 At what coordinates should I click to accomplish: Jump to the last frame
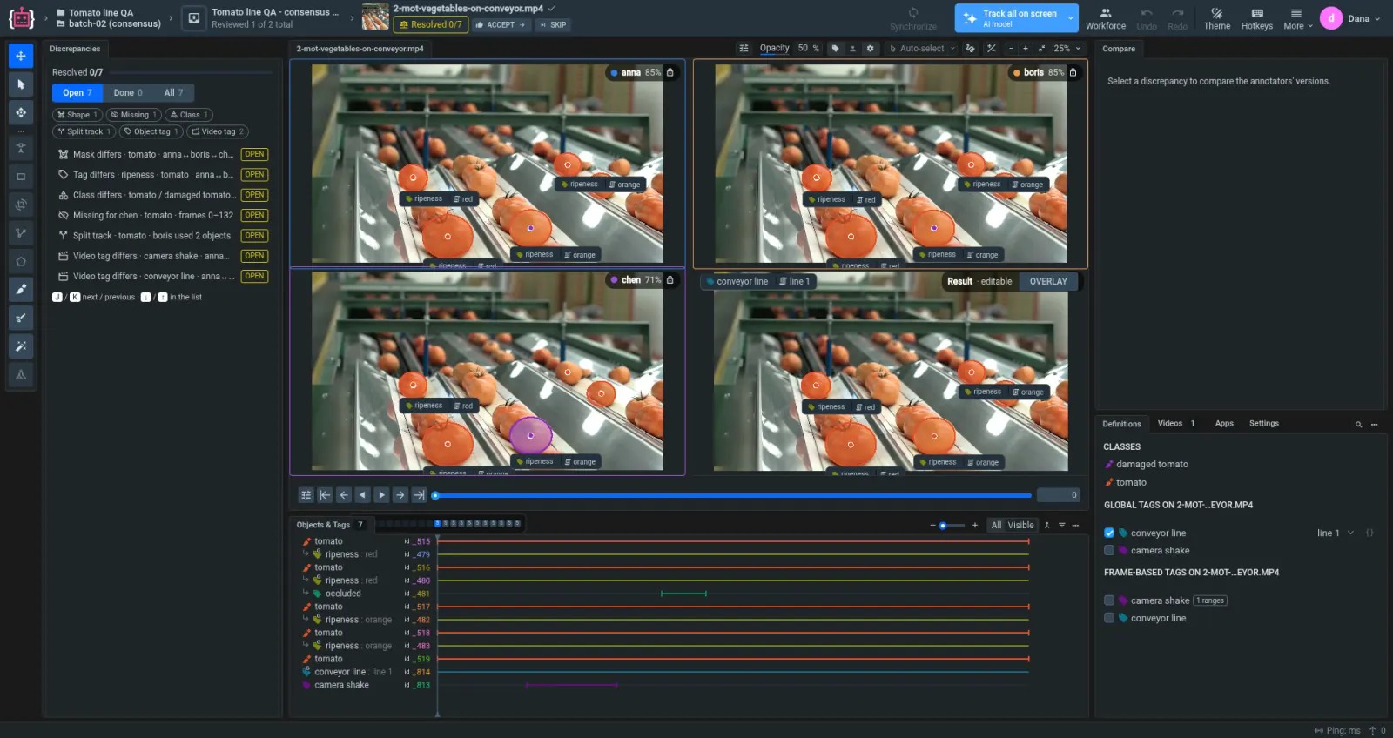[x=419, y=495]
